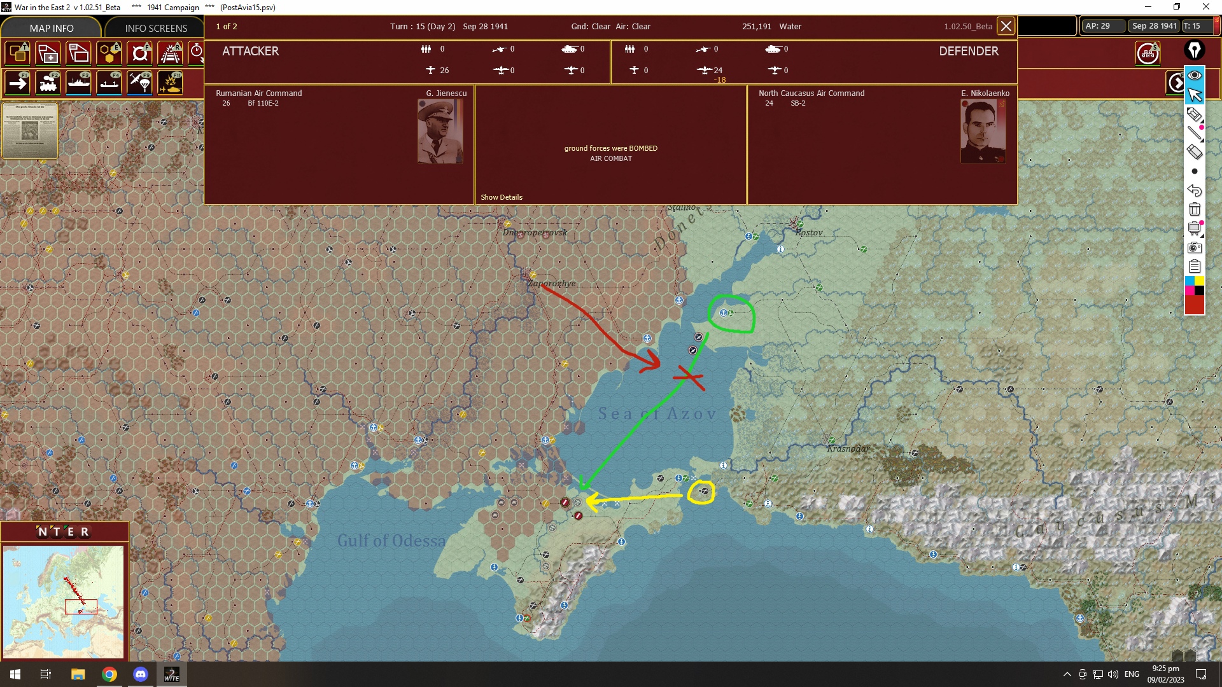This screenshot has width=1222, height=687.
Task: Select the eraser annotation tool
Action: 1195,152
